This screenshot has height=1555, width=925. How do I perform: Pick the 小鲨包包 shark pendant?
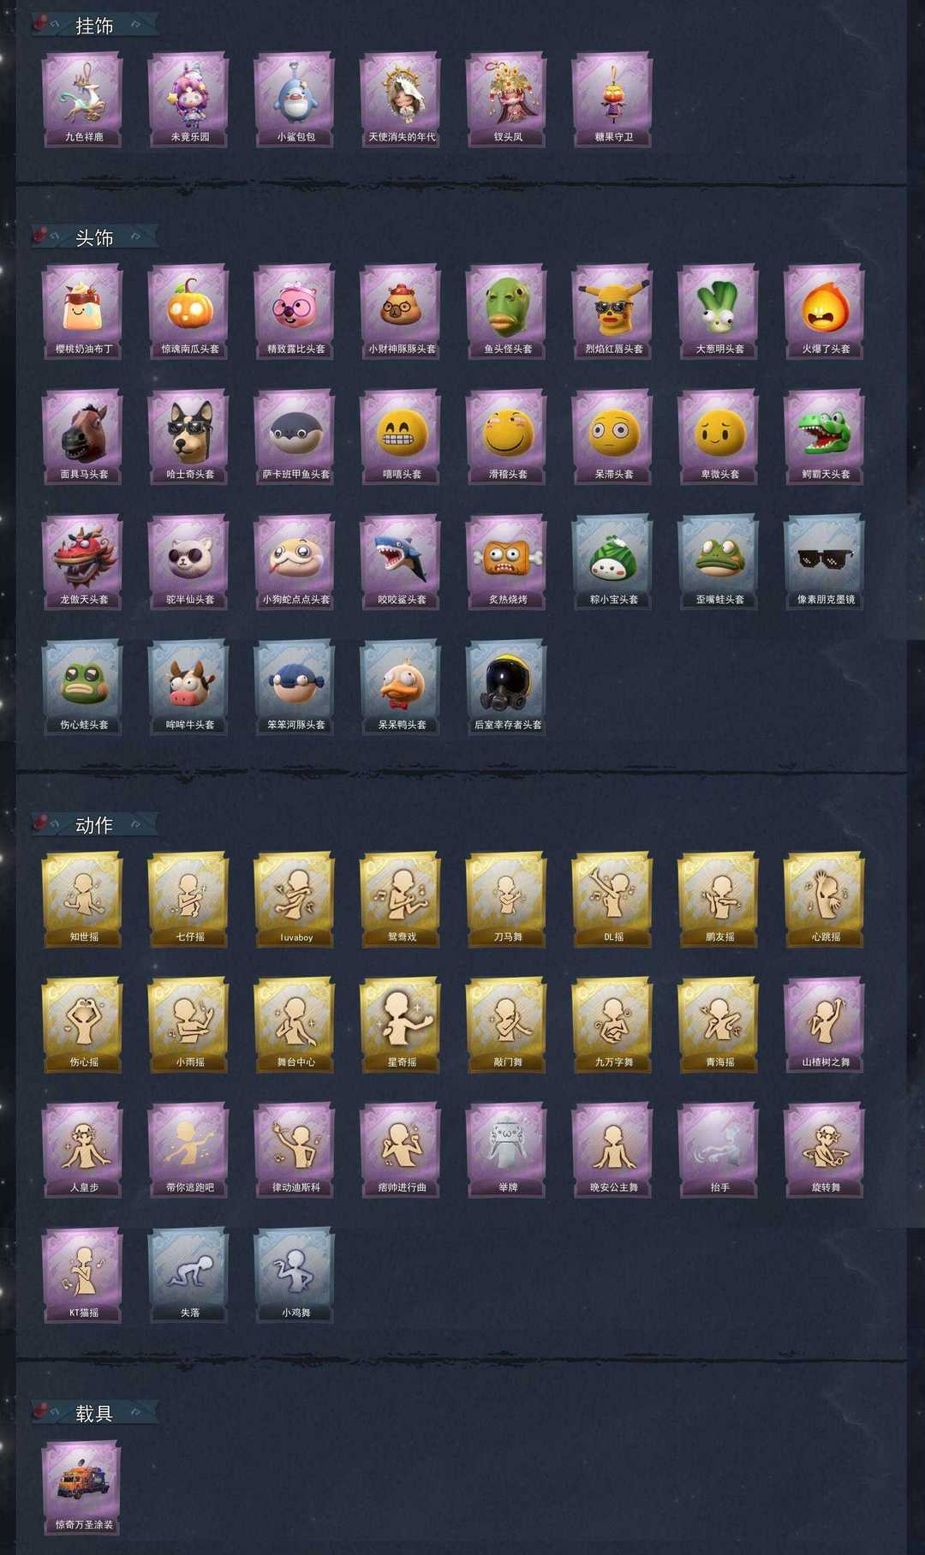[295, 99]
